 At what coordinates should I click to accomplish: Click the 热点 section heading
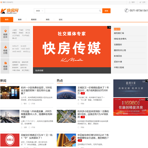pyautogui.click(x=60, y=81)
